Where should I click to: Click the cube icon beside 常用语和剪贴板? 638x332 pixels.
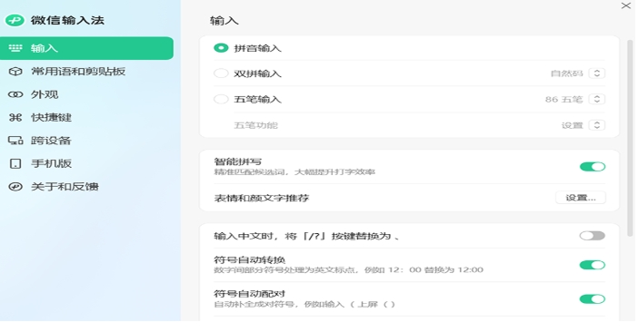point(15,72)
